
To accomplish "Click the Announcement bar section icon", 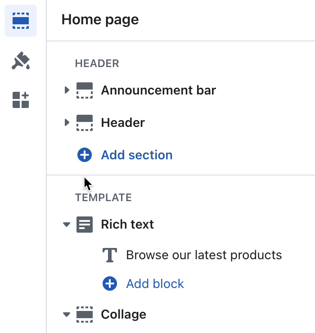I will 85,90.
